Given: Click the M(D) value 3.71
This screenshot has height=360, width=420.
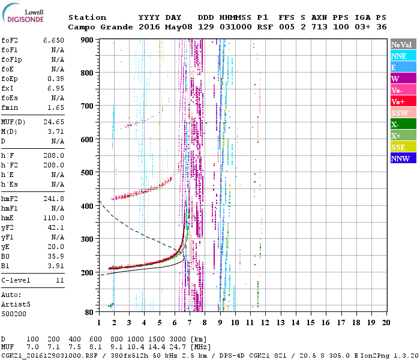Looking at the screenshot, I should click(56, 131).
